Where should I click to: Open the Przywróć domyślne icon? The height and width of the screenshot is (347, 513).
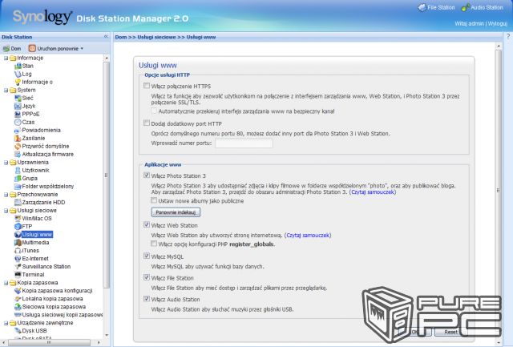pyautogui.click(x=18, y=146)
